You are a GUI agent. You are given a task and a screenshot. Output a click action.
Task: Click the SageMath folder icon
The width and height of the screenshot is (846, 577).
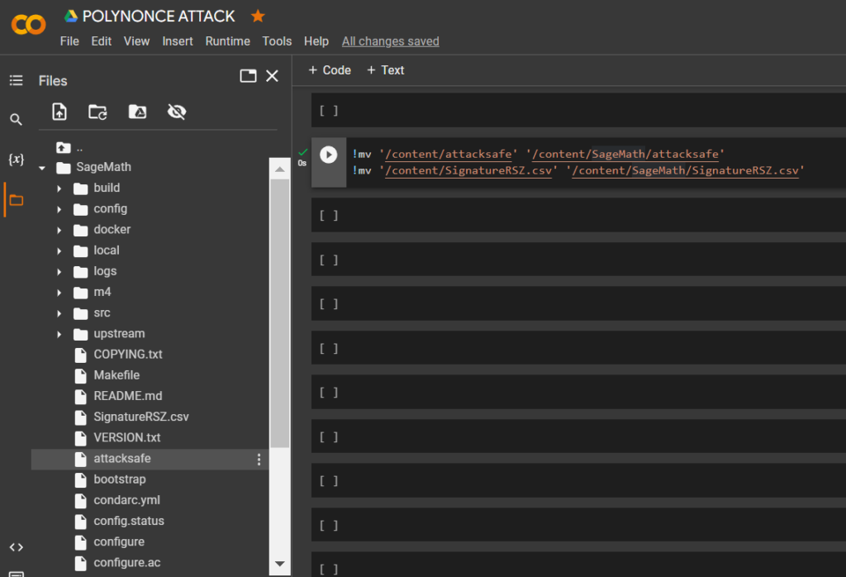[64, 168]
